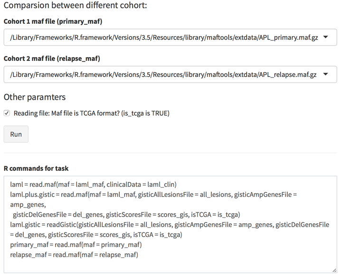Image resolution: width=342 pixels, height=277 pixels.
Task: Click the text area resize handle
Action: [334, 270]
